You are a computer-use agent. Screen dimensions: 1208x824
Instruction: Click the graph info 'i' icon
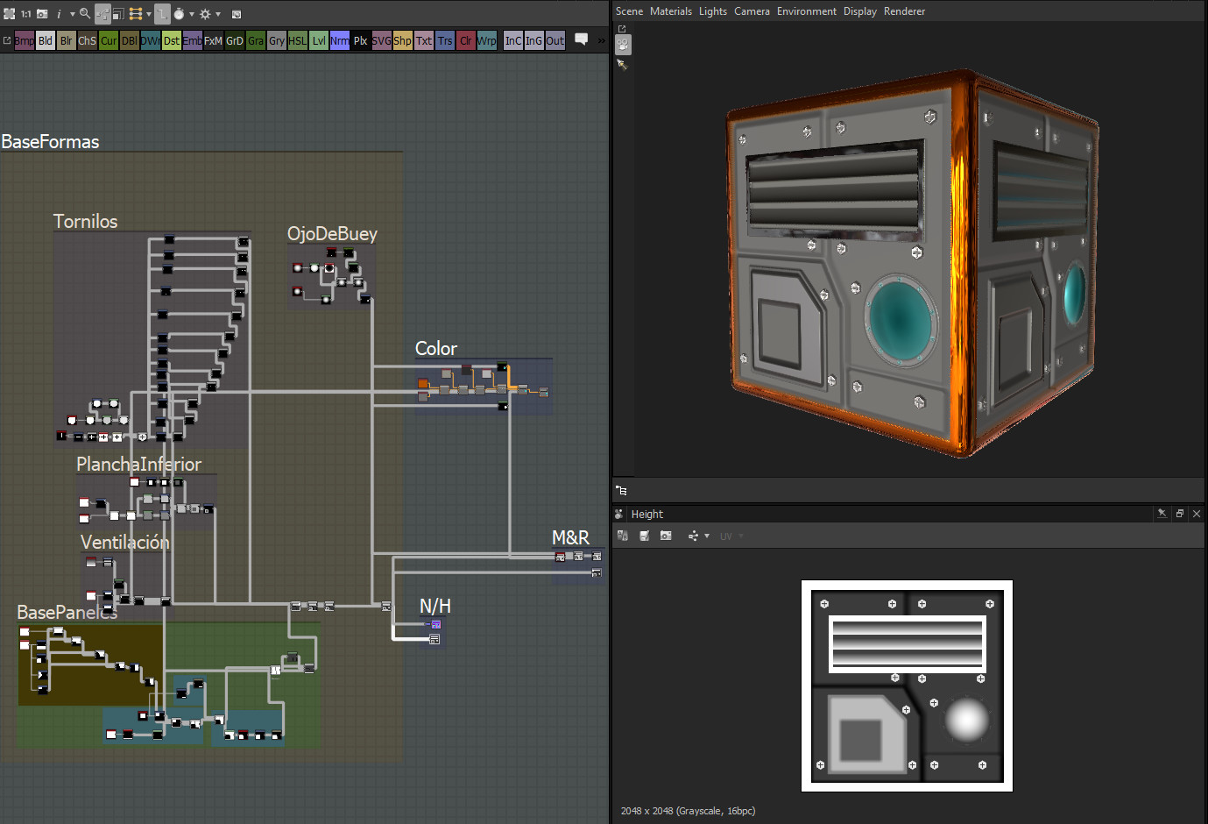(59, 13)
